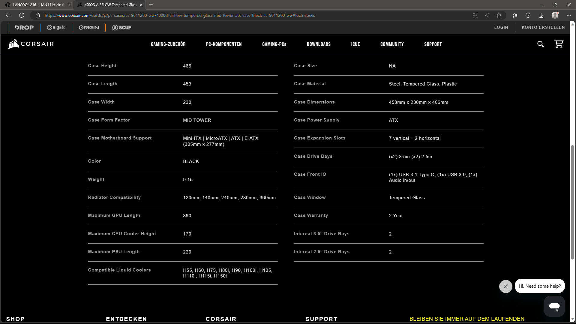Open the chat bubble widget
The width and height of the screenshot is (576, 324).
554,306
